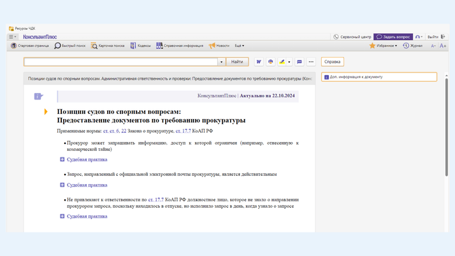Click the КонсультантПлюс logo

[40, 37]
